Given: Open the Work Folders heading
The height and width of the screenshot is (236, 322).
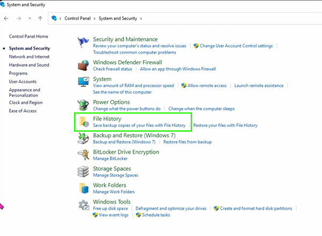Looking at the screenshot, I should point(109,185).
